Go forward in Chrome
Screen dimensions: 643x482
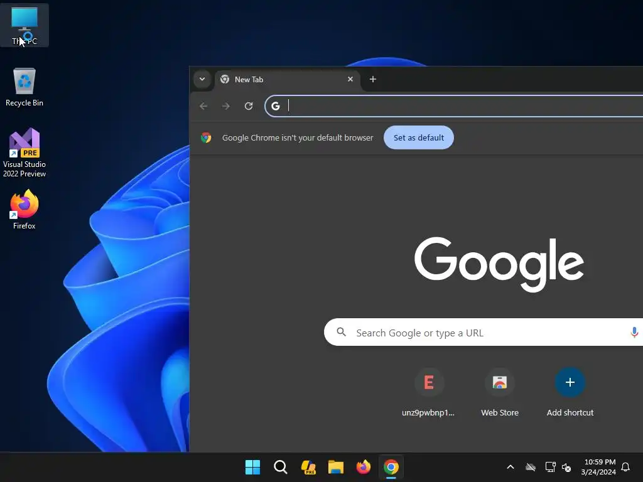226,106
